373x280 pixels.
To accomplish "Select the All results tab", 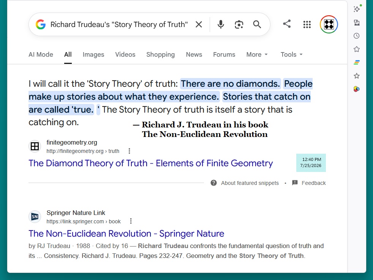I will (68, 54).
